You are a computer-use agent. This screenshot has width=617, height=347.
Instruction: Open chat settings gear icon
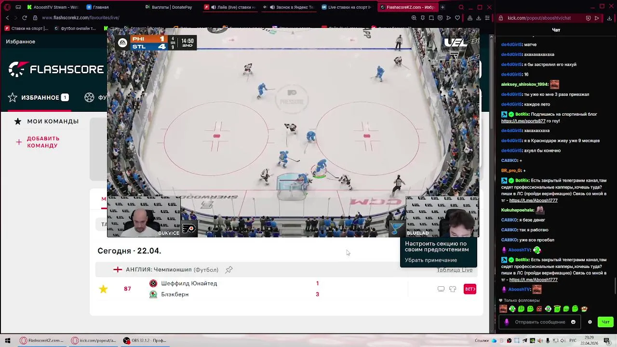[590, 322]
